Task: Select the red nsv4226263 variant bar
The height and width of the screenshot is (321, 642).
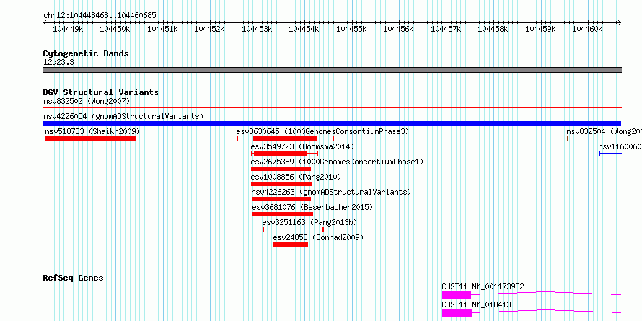Action: coord(281,199)
